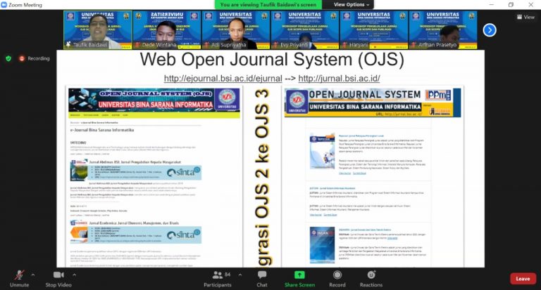Click blue Insantek journal cover thumbnail
Screen dimensions: 541x290
(x=322, y=245)
